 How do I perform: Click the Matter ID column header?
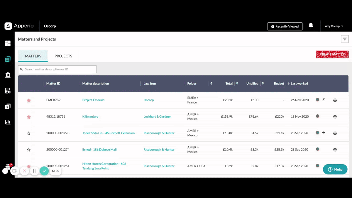click(x=53, y=83)
